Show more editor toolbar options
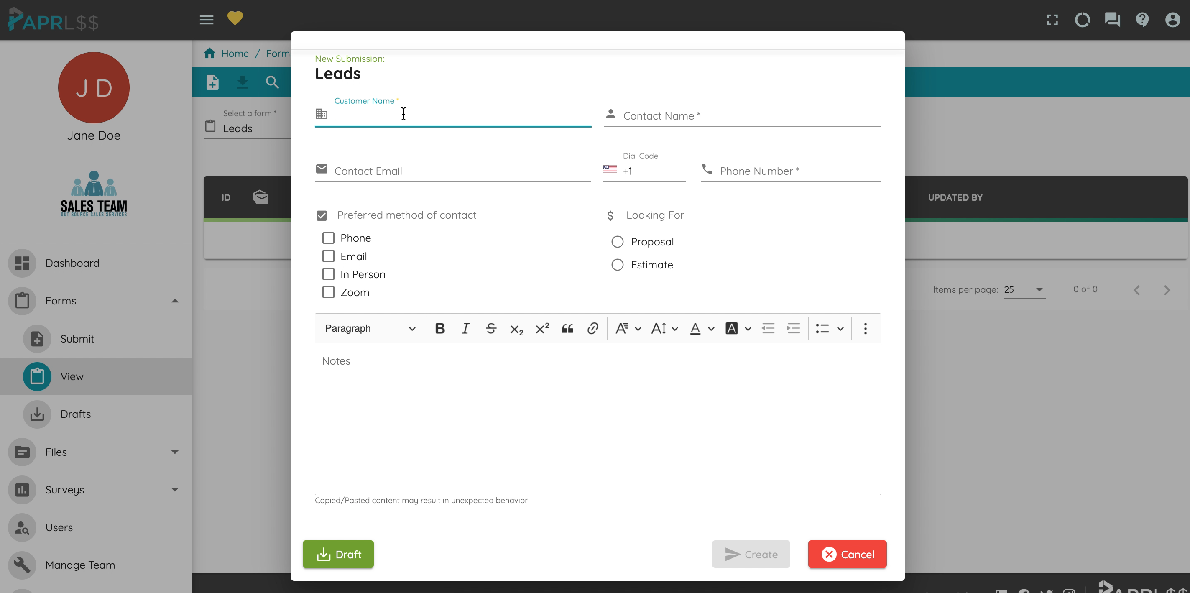 click(865, 328)
